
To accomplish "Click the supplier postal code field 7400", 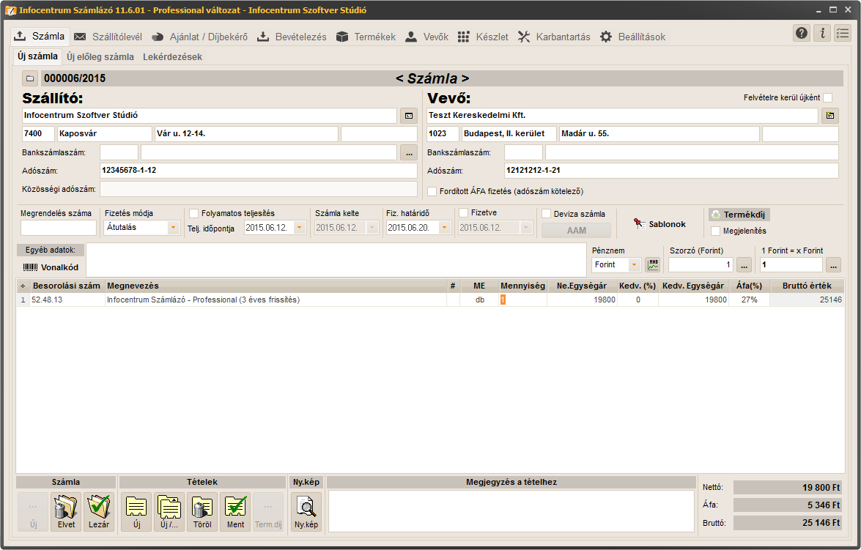I will pyautogui.click(x=38, y=134).
